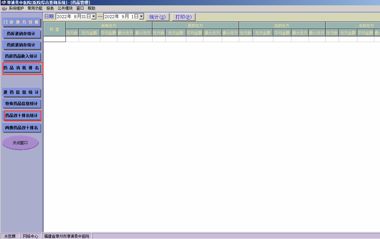Open the 窗口 menu
This screenshot has width=380, height=239.
pyautogui.click(x=80, y=8)
